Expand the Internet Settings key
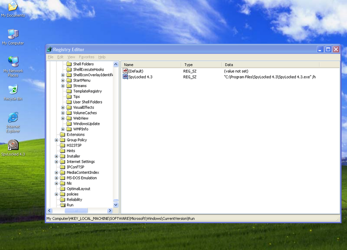This screenshot has width=347, height=250. point(56,162)
